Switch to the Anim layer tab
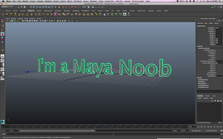 [x=214, y=96]
